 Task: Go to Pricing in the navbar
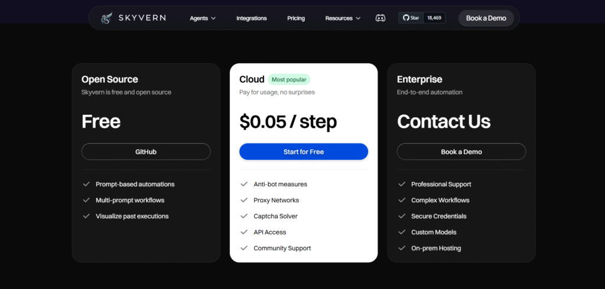point(296,18)
